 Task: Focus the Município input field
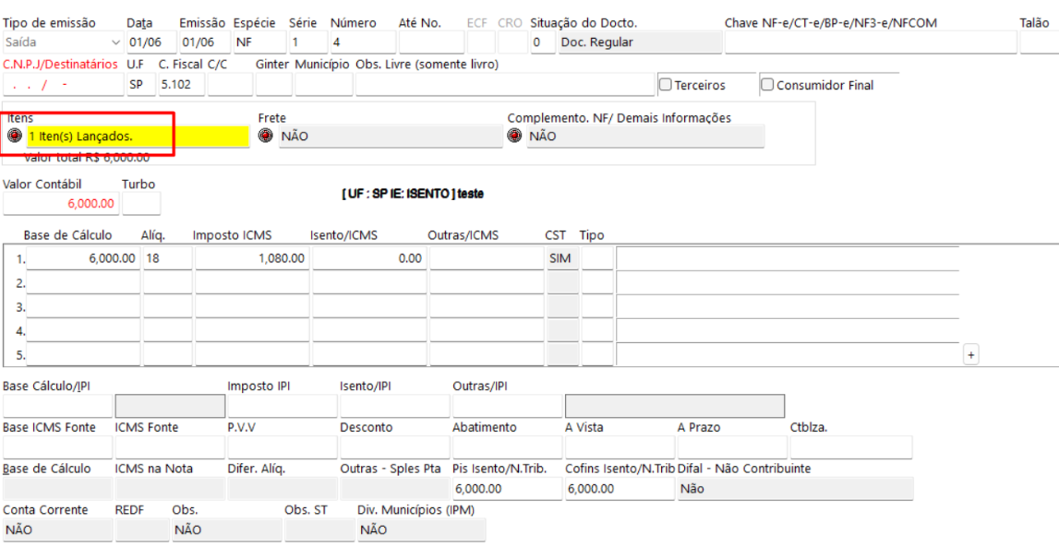click(323, 85)
